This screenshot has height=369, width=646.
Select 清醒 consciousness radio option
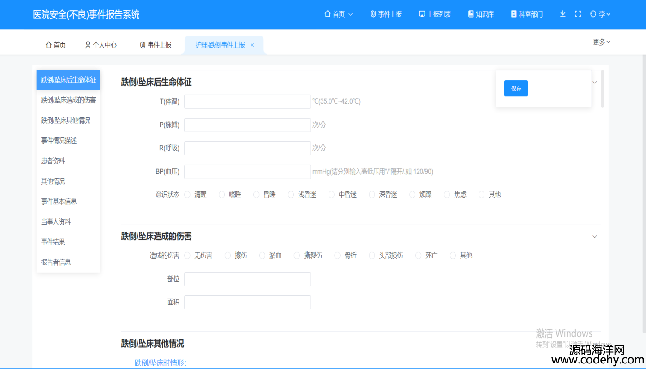point(187,195)
